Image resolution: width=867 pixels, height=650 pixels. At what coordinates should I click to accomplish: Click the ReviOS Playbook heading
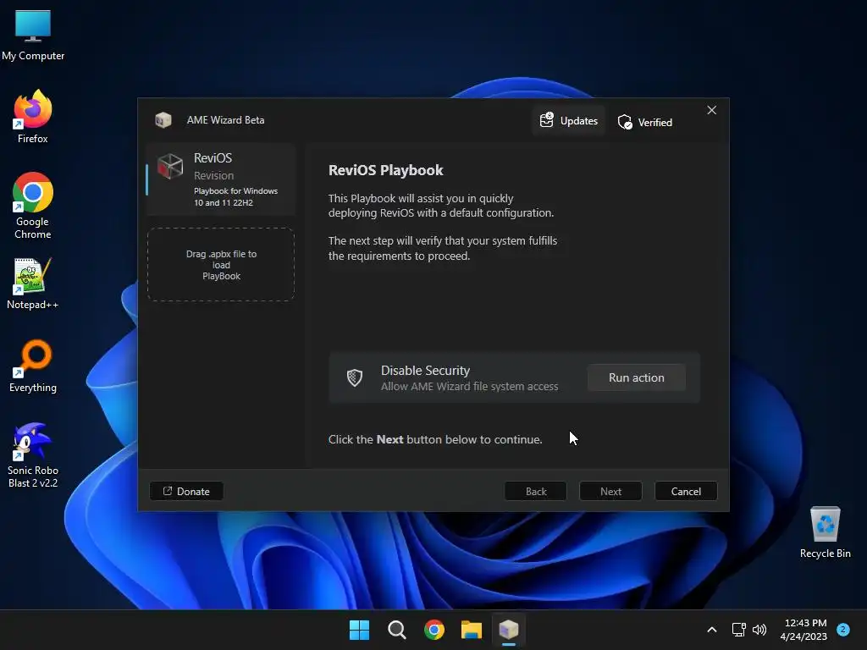point(385,170)
